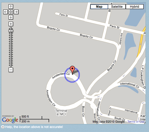
Task: Click the 'Terminal a, MCI' label
Action: point(61,112)
